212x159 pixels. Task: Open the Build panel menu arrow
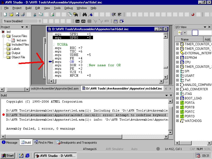coord(166,95)
